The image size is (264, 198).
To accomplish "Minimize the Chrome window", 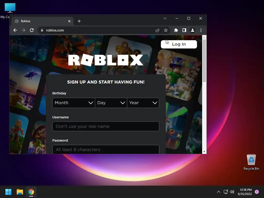I will [x=177, y=18].
